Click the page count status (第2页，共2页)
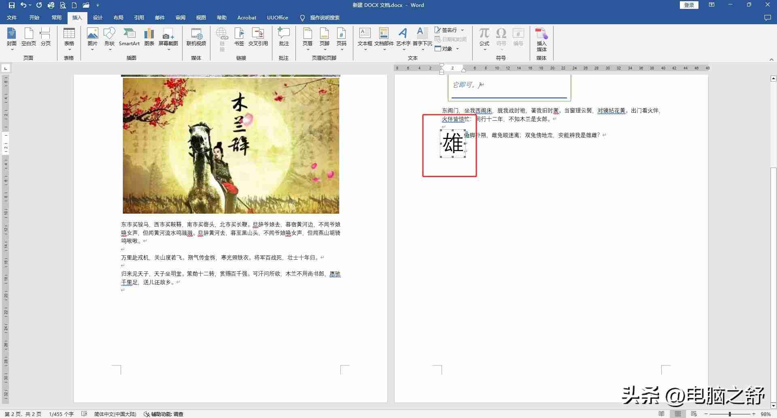The image size is (777, 418). click(x=23, y=414)
